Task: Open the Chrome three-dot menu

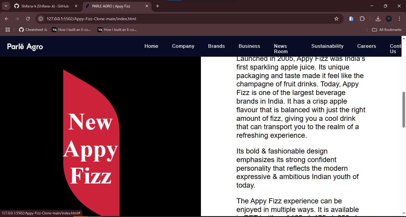Action: (399, 19)
